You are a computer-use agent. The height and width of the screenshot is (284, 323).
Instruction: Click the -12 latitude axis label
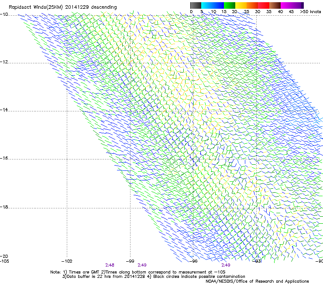point(4,62)
